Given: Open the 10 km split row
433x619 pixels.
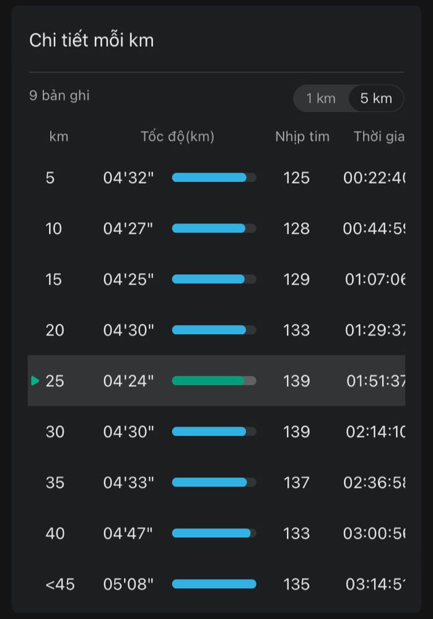Looking at the screenshot, I should 217,228.
